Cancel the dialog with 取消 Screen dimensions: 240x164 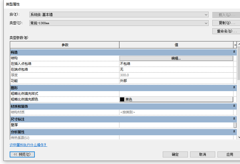pos(202,154)
